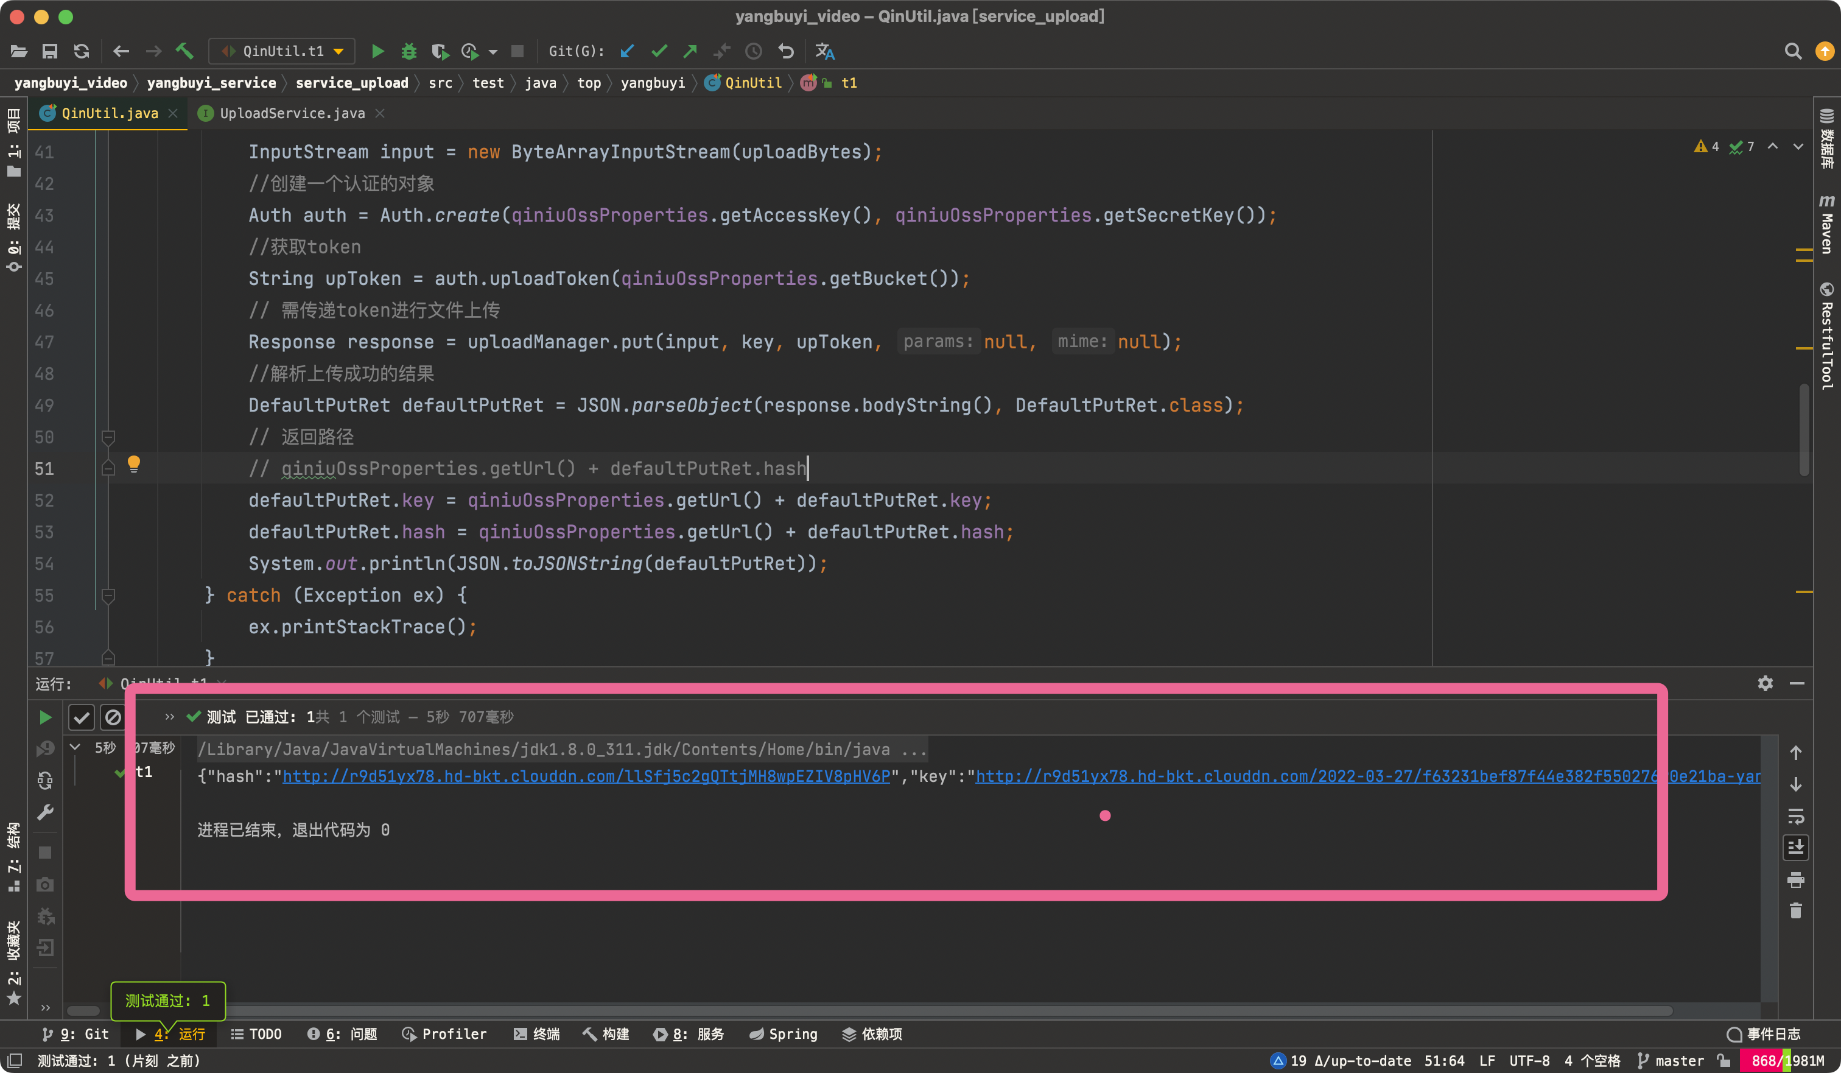The width and height of the screenshot is (1841, 1073).
Task: Open the Maven side panel
Action: coord(1826,224)
